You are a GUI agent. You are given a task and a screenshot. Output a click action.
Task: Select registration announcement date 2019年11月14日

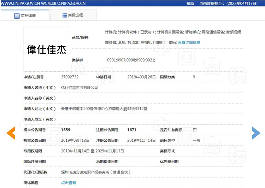pyautogui.click(x=141, y=141)
